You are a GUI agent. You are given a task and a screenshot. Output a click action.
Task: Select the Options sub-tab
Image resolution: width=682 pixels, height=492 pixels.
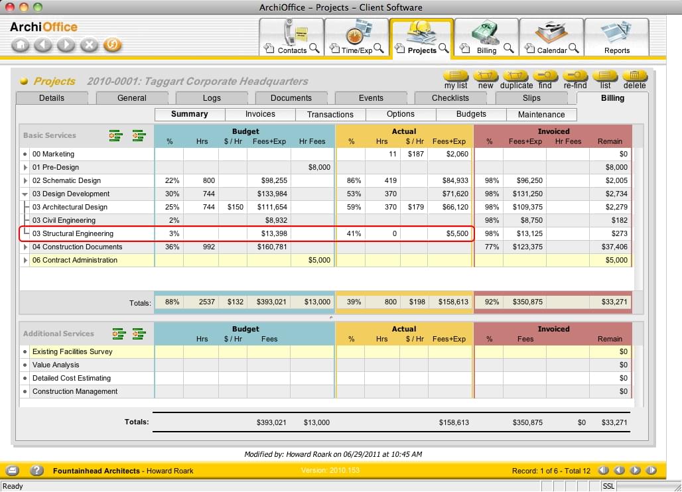point(401,114)
